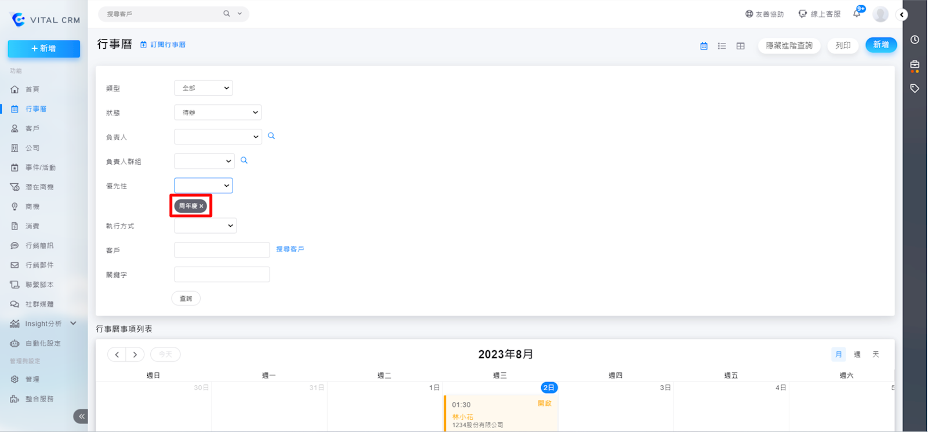The height and width of the screenshot is (432, 928).
Task: Click the 查詢 button
Action: 186,299
